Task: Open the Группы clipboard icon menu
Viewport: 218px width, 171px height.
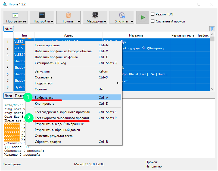Action: point(68,17)
